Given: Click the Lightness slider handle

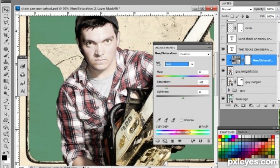Looking at the screenshot, I should tap(183, 98).
